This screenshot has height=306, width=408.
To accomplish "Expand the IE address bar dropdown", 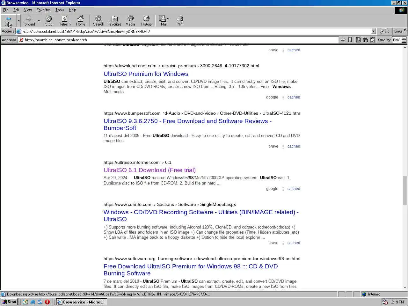I will 374,31.
